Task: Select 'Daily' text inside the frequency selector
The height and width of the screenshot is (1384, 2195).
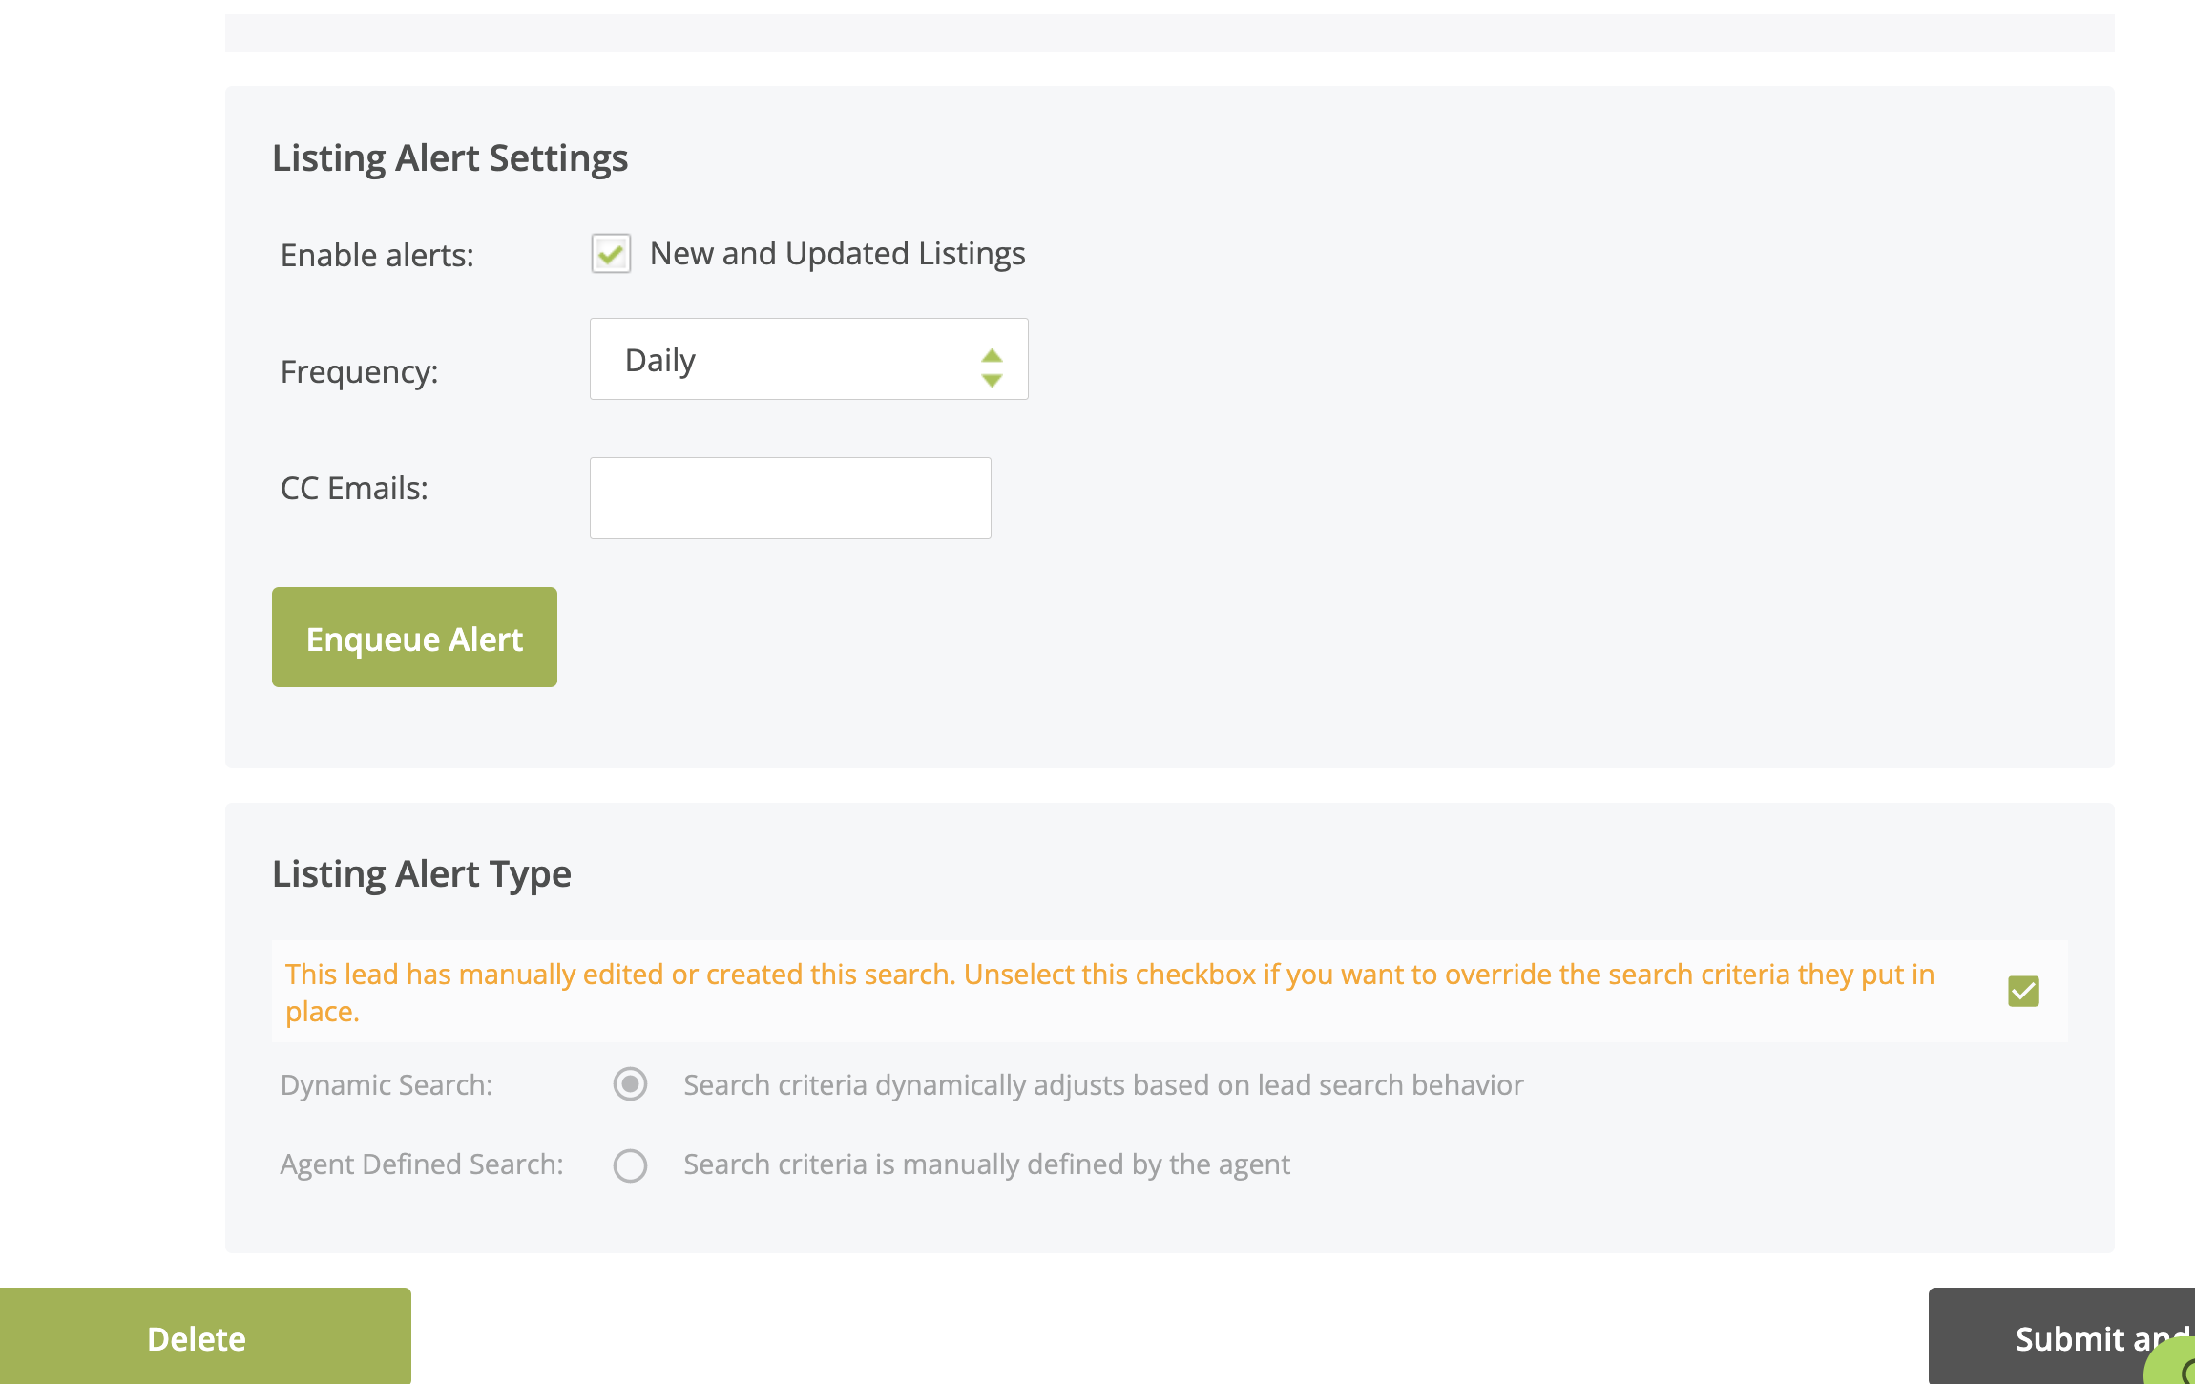Action: tap(659, 359)
